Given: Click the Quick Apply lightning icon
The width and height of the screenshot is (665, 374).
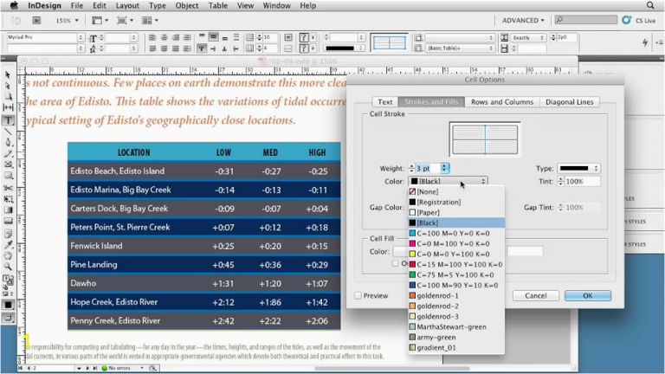Looking at the screenshot, I should coord(645,42).
